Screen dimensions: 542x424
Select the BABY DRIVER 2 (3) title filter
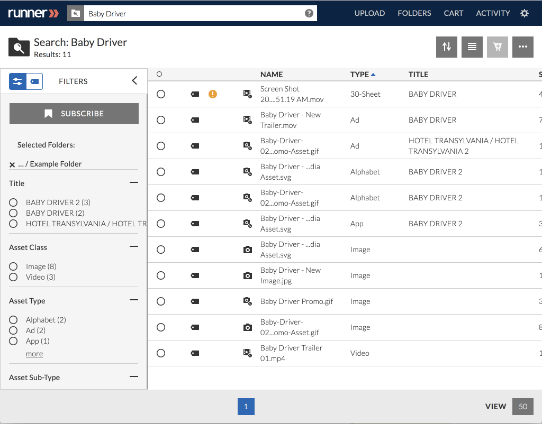click(13, 202)
